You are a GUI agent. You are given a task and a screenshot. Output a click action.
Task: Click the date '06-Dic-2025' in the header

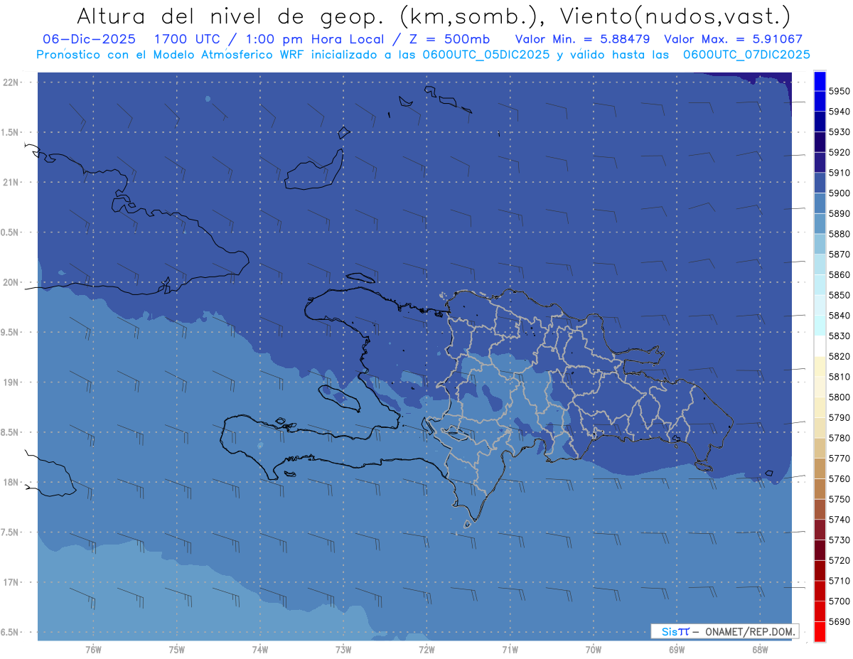91,39
